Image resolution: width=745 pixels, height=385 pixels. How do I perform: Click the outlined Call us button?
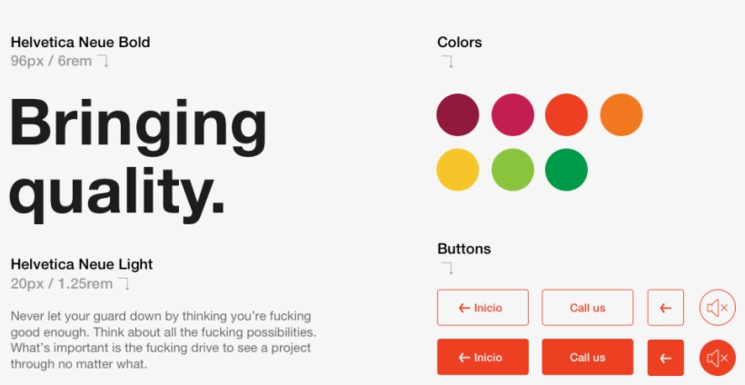tap(587, 308)
